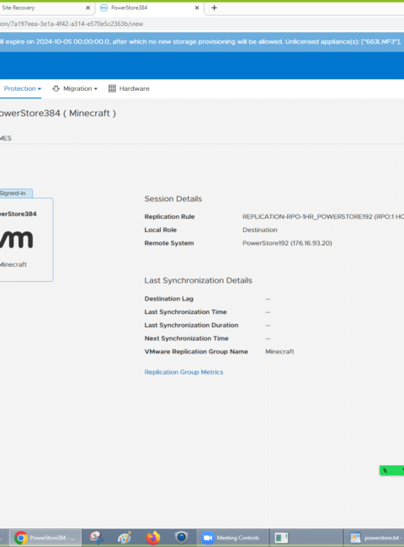Open the Protection dropdown menu
The image size is (404, 547).
tap(23, 88)
